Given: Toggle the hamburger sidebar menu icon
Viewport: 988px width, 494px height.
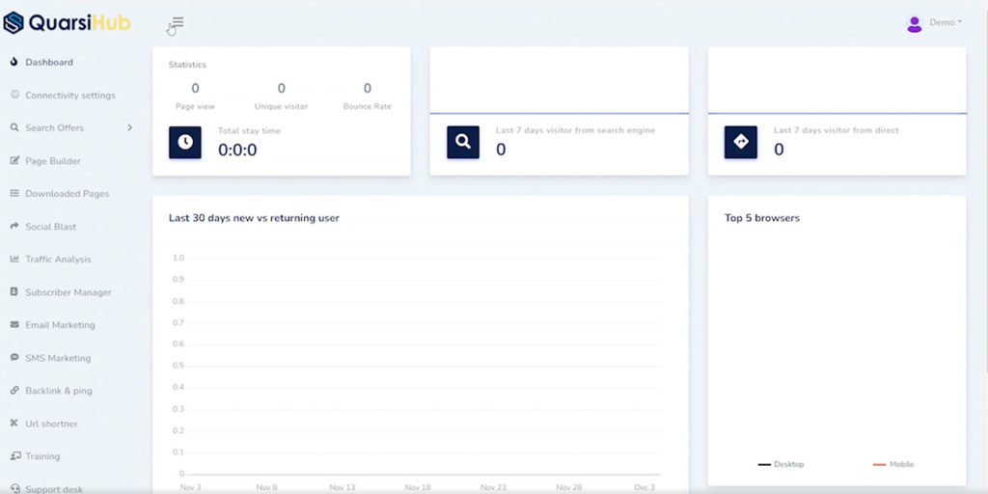Looking at the screenshot, I should [178, 22].
